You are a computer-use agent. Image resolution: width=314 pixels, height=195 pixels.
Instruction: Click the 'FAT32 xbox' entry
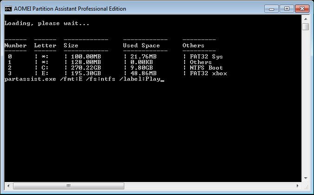[208, 73]
